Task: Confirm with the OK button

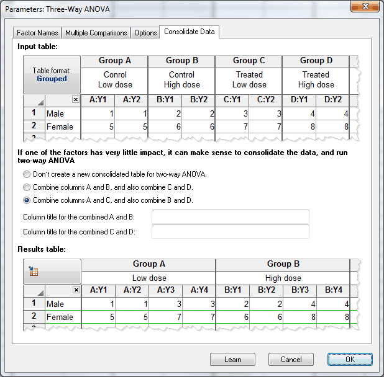Action: (350, 360)
